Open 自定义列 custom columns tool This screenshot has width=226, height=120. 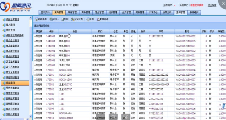click(x=77, y=19)
